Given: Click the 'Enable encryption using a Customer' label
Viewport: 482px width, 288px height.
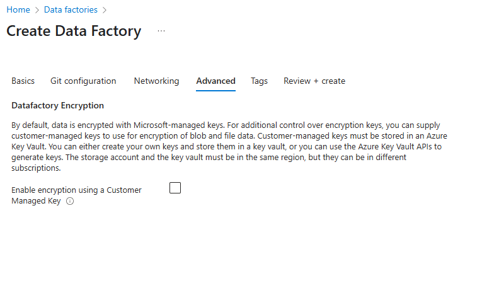Looking at the screenshot, I should [x=76, y=190].
